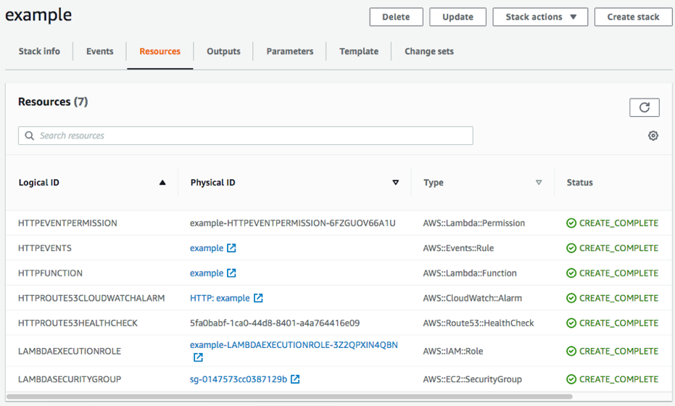The height and width of the screenshot is (406, 675).
Task: Click the Delete button
Action: [x=396, y=17]
